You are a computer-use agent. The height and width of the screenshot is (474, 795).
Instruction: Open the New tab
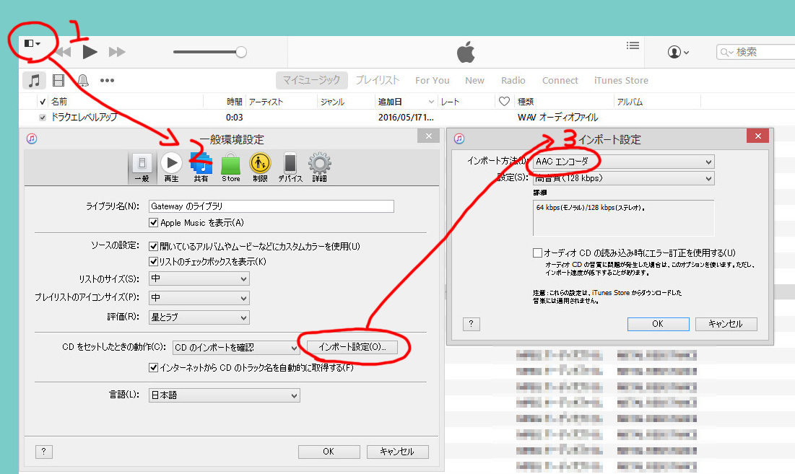coord(474,81)
